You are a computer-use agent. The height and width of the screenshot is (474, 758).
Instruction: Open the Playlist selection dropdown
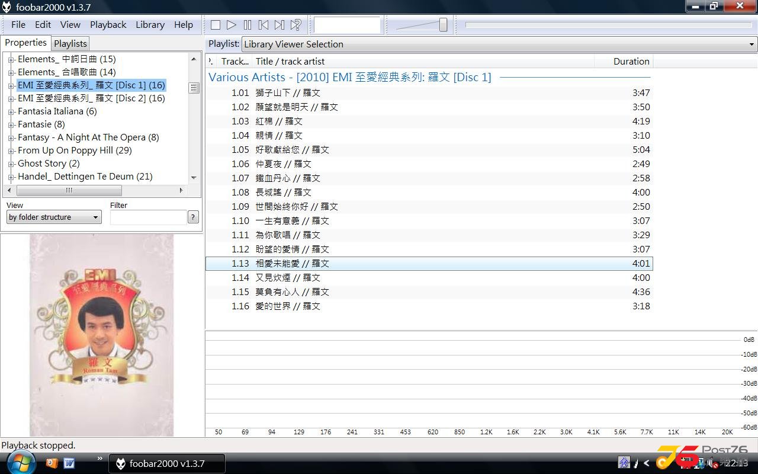point(499,44)
